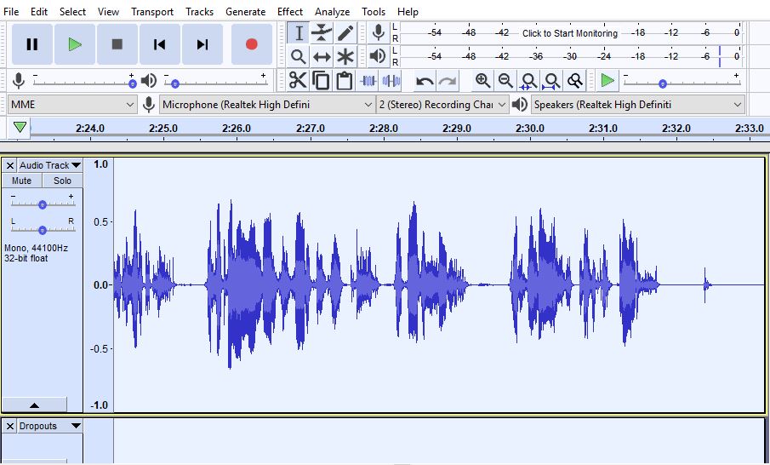Skip to Start of the track
The width and height of the screenshot is (770, 465).
160,44
